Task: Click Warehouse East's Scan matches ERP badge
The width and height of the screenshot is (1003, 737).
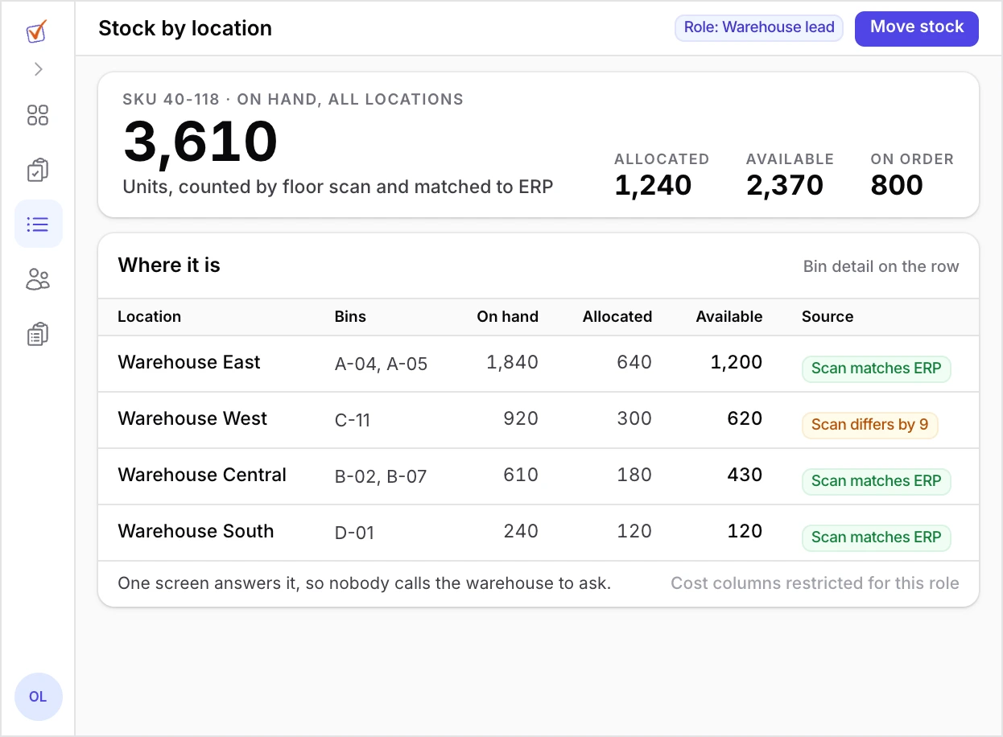Action: [x=876, y=368]
